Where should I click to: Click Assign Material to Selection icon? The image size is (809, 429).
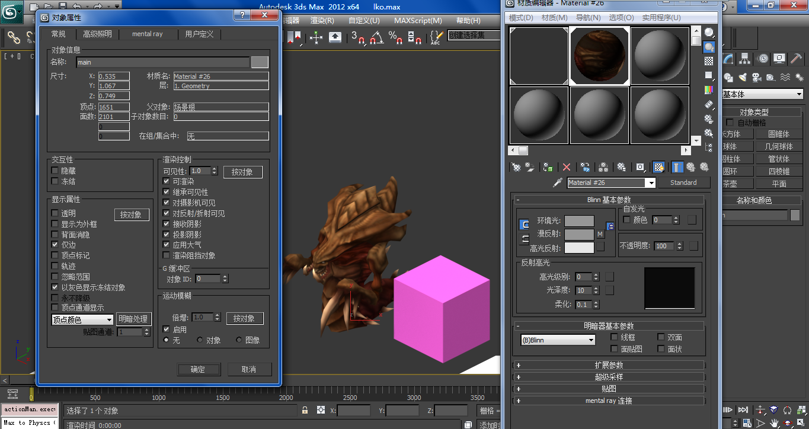pyautogui.click(x=548, y=167)
